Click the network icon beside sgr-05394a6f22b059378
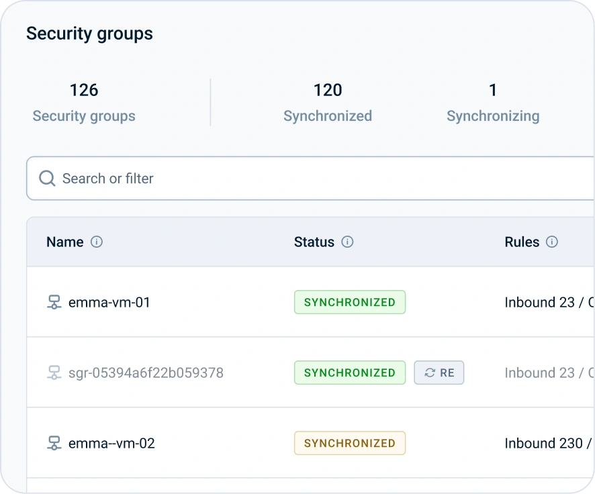 pos(54,373)
